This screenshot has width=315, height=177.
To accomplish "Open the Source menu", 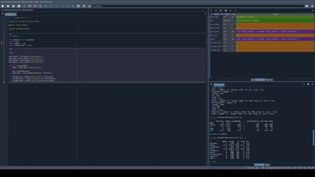I will point(15,2).
